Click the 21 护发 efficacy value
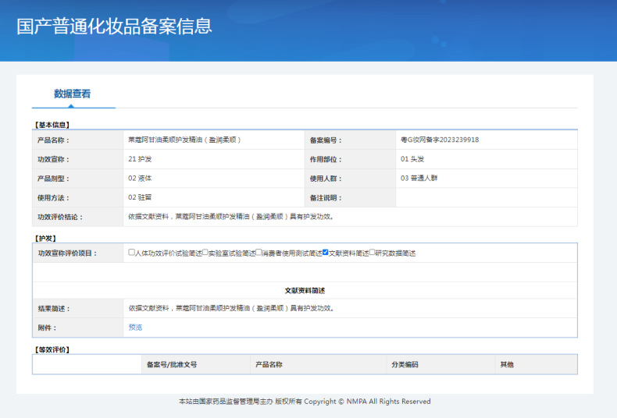Screen dimensions: 617x418 click(x=140, y=159)
